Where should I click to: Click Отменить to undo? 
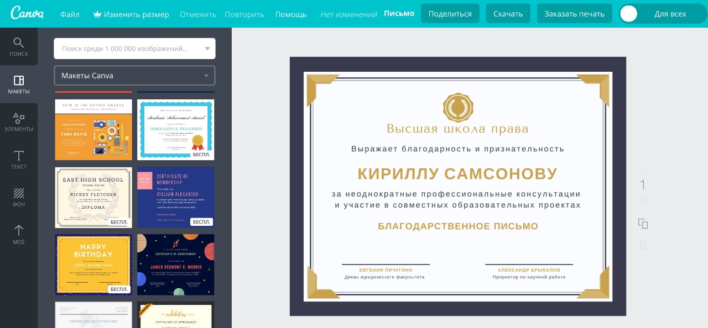(x=198, y=14)
